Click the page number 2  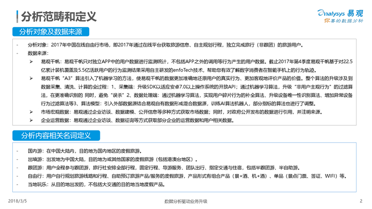tap(361, 201)
